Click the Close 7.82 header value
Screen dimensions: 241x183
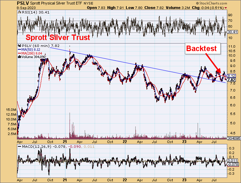154,8
